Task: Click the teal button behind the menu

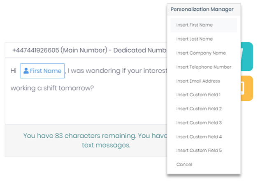Action: coord(247,57)
